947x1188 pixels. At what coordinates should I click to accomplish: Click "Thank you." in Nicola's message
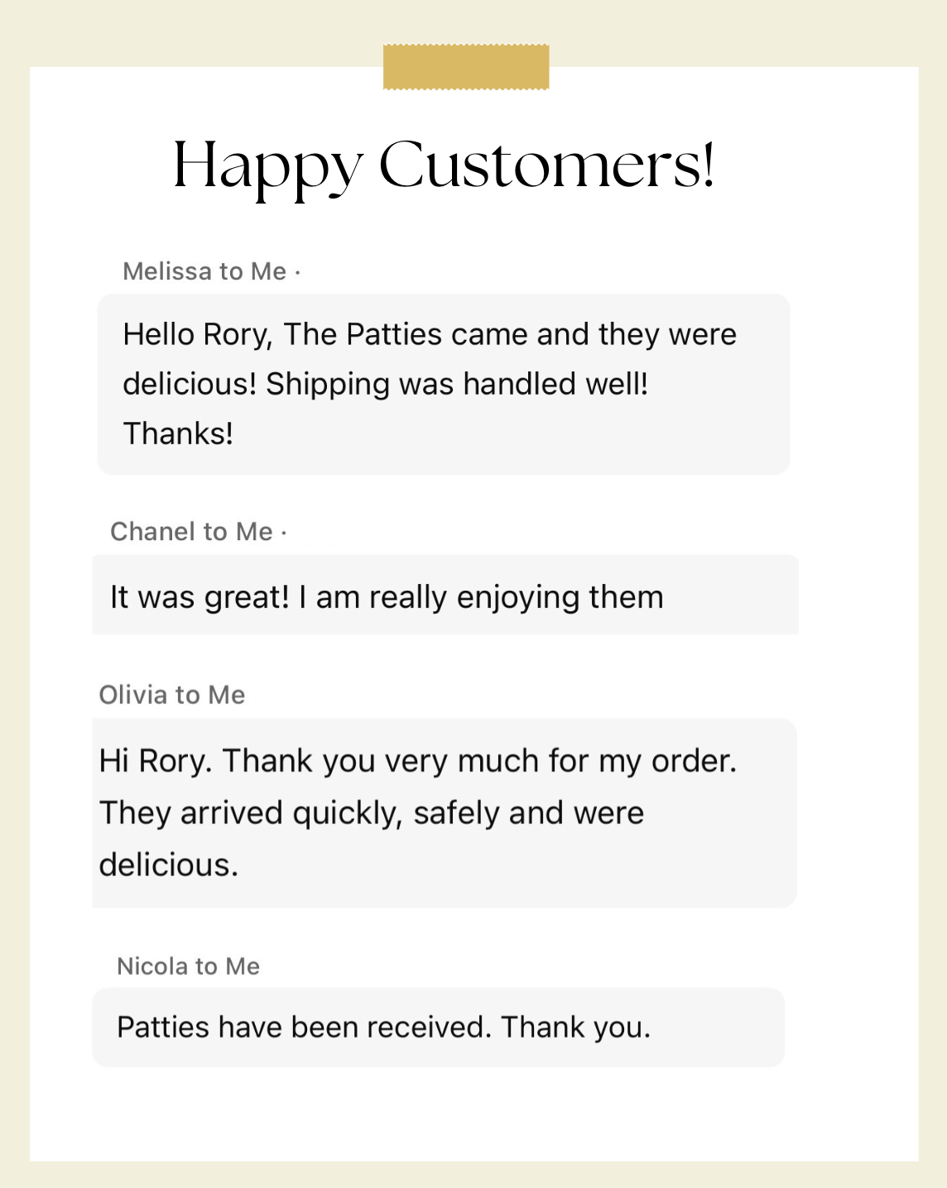click(576, 1028)
